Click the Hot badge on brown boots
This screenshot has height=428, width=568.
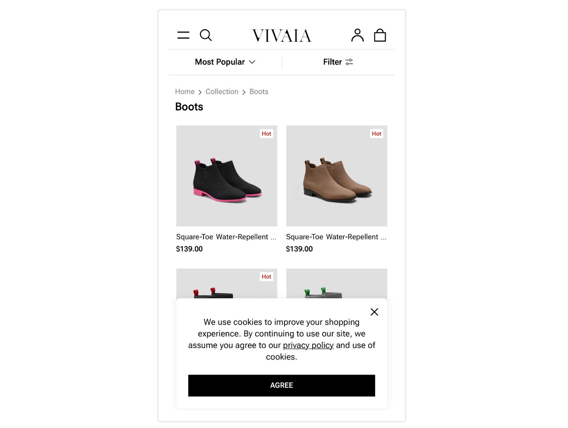pyautogui.click(x=376, y=134)
